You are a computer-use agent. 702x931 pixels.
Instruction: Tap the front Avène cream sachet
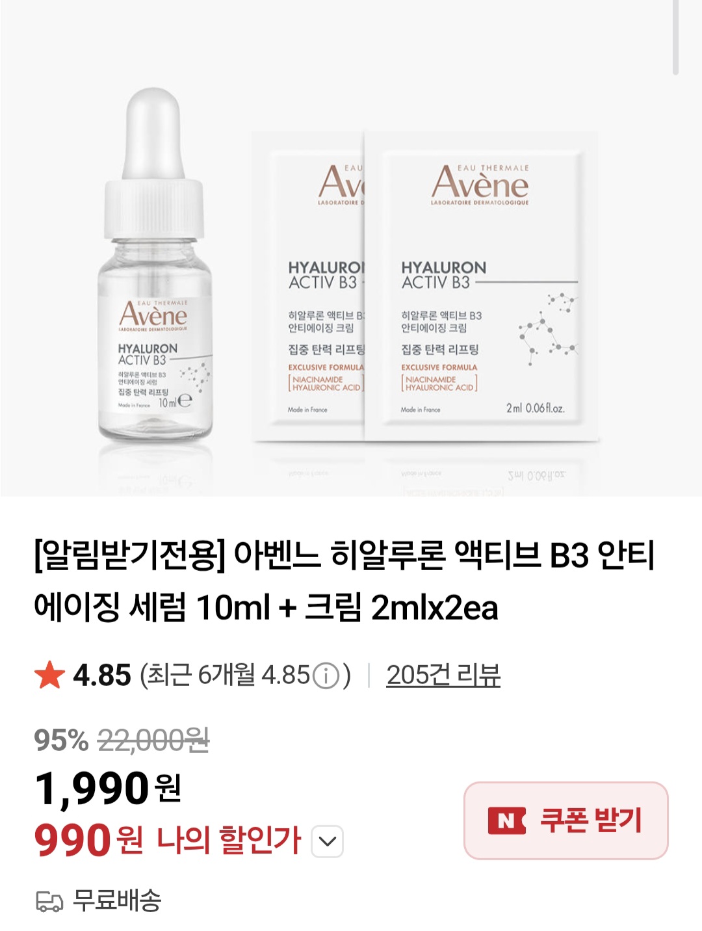tap(481, 286)
